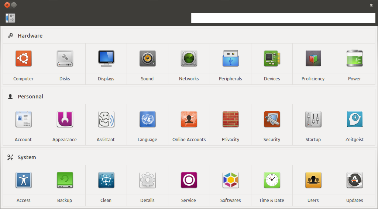378x209 pixels.
Task: Click the Service label
Action: [189, 200]
